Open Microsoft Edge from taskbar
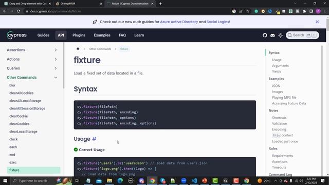Screen dimensions: 329x185 point(120,180)
